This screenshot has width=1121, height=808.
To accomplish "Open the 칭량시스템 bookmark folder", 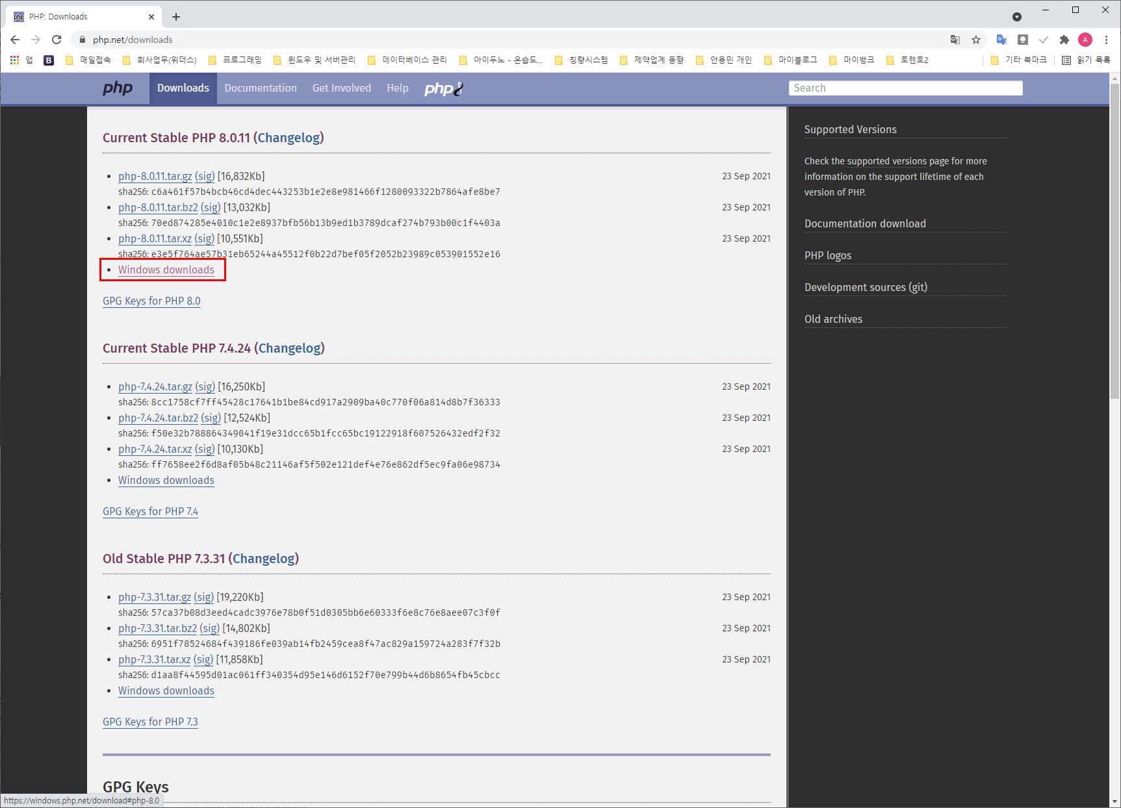I will click(x=582, y=60).
